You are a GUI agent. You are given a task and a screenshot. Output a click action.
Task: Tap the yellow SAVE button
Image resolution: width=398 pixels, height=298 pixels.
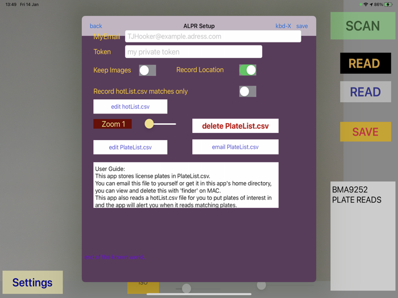[366, 132]
